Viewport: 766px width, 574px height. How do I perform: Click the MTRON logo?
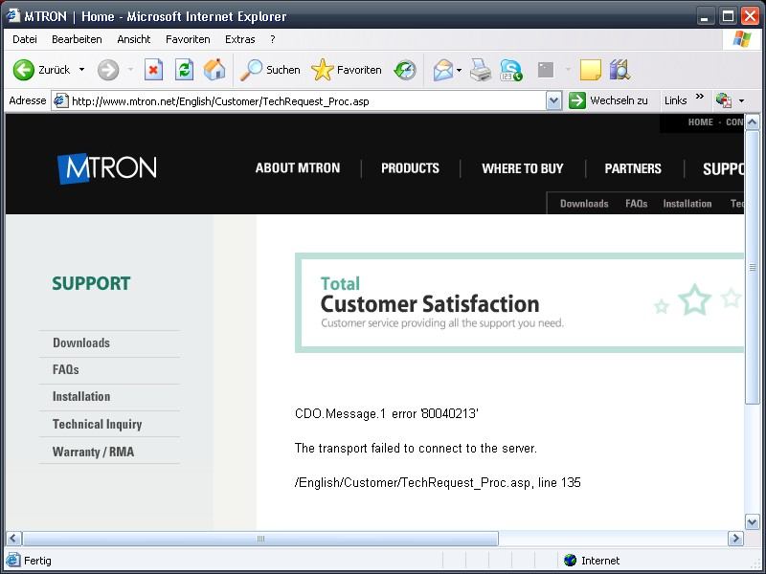[107, 168]
